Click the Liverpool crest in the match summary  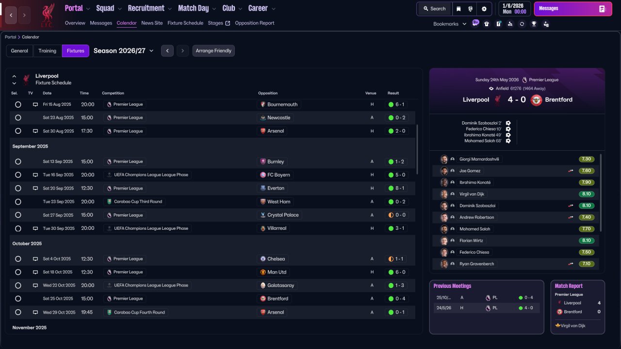(497, 100)
